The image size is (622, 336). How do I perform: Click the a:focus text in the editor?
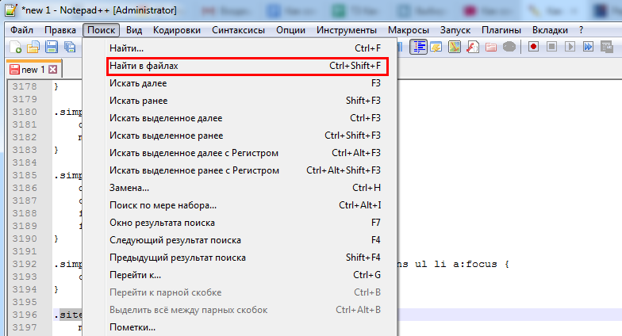tap(475, 264)
